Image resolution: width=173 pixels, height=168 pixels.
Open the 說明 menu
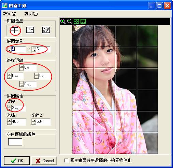coord(31,14)
